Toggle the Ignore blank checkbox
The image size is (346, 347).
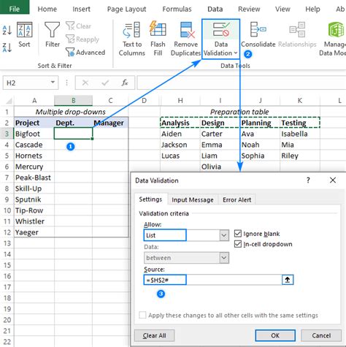click(238, 234)
